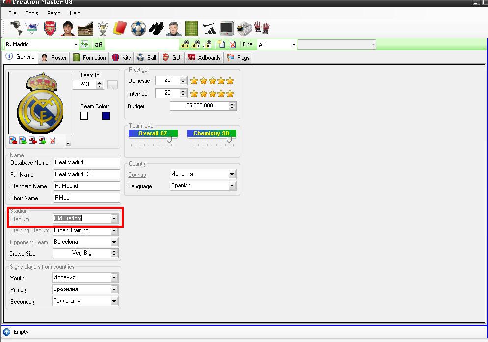The image size is (488, 342).
Task: Expand the Country dropdown
Action: click(x=232, y=174)
